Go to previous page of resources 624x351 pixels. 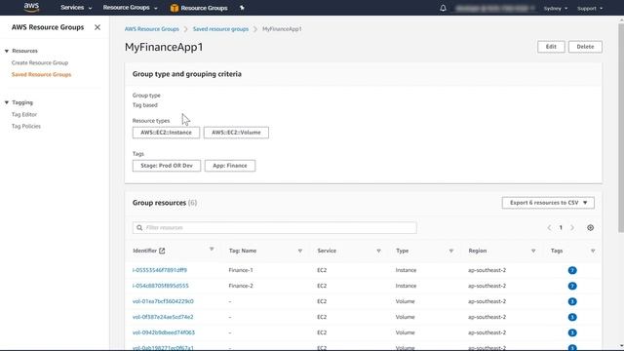549,227
